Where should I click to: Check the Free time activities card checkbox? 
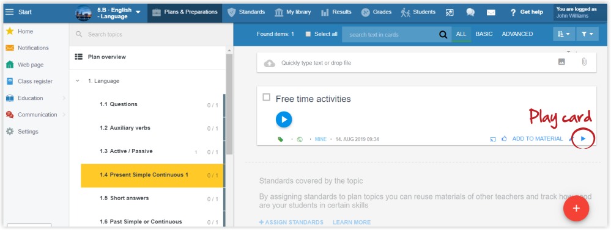[x=267, y=98]
